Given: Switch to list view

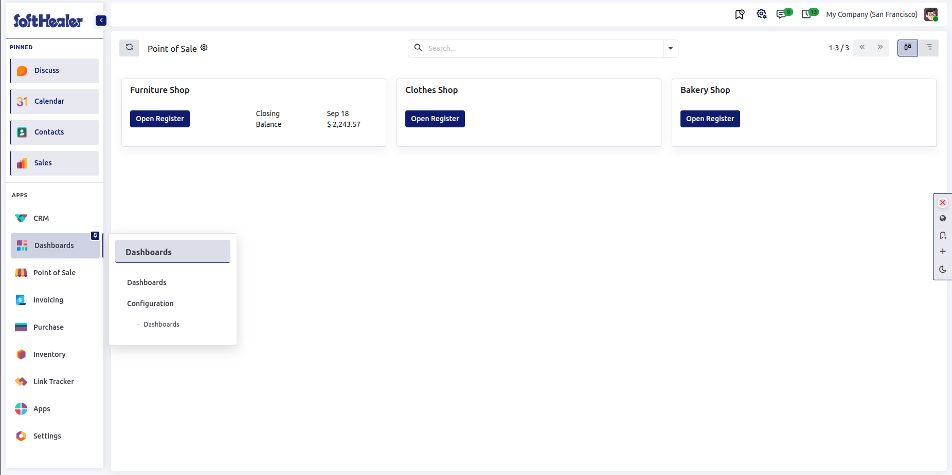Looking at the screenshot, I should [x=928, y=48].
